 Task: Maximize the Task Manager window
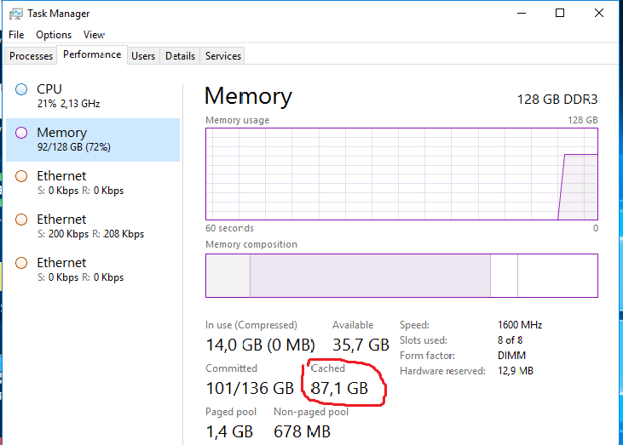tap(560, 13)
